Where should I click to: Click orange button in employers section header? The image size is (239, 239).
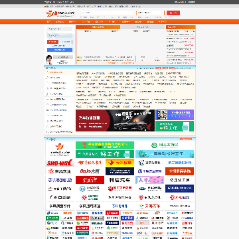point(185,139)
